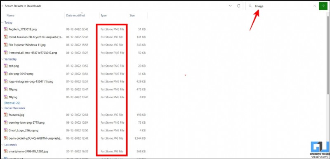
Task: Select file name pin-png-39474.png
Action: click(21, 74)
